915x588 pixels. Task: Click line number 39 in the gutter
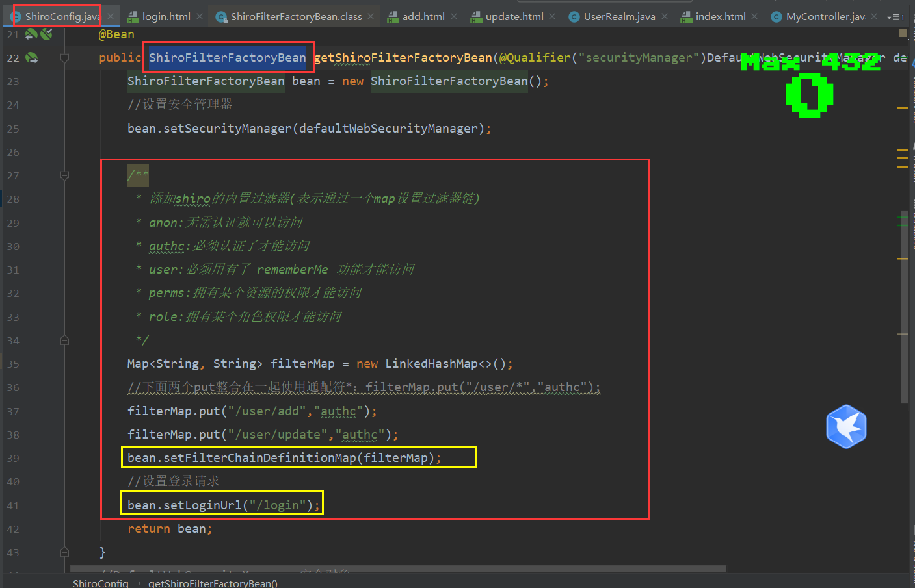(13, 458)
